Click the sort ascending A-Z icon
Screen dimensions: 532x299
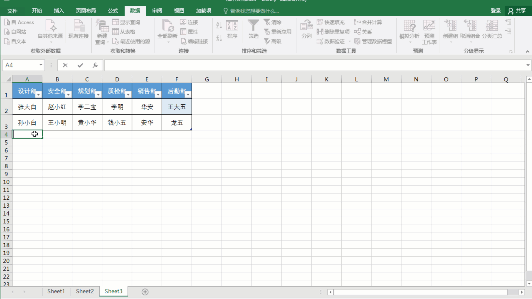click(x=219, y=25)
